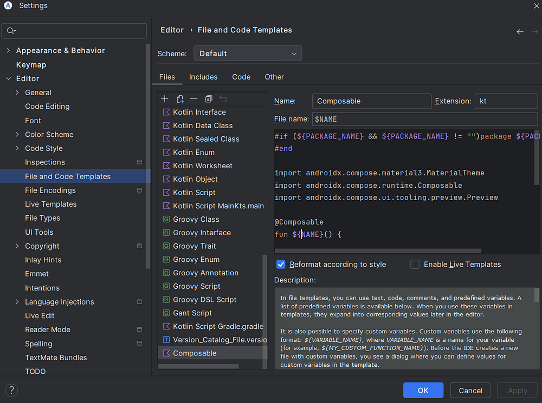Click the Apply button
This screenshot has height=403, width=542.
tap(518, 390)
